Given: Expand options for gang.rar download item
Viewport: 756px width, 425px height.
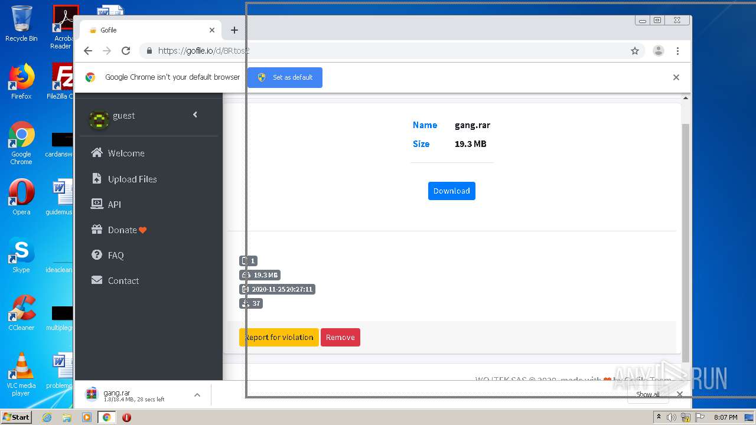Looking at the screenshot, I should pyautogui.click(x=197, y=395).
